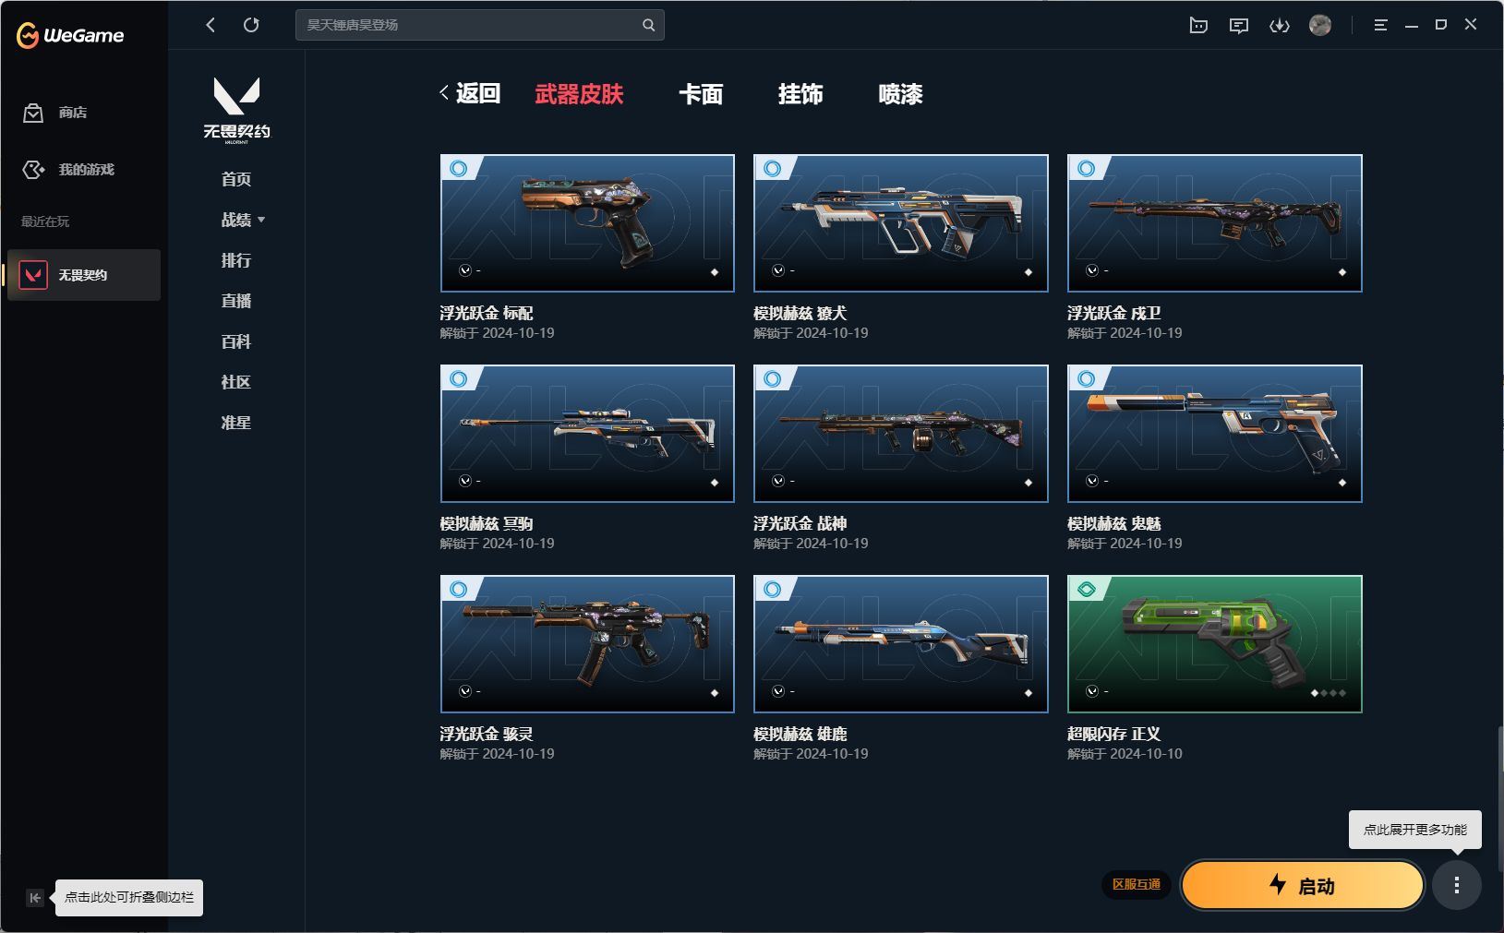The image size is (1504, 933).
Task: Go back with the left arrow icon
Action: pos(211,25)
